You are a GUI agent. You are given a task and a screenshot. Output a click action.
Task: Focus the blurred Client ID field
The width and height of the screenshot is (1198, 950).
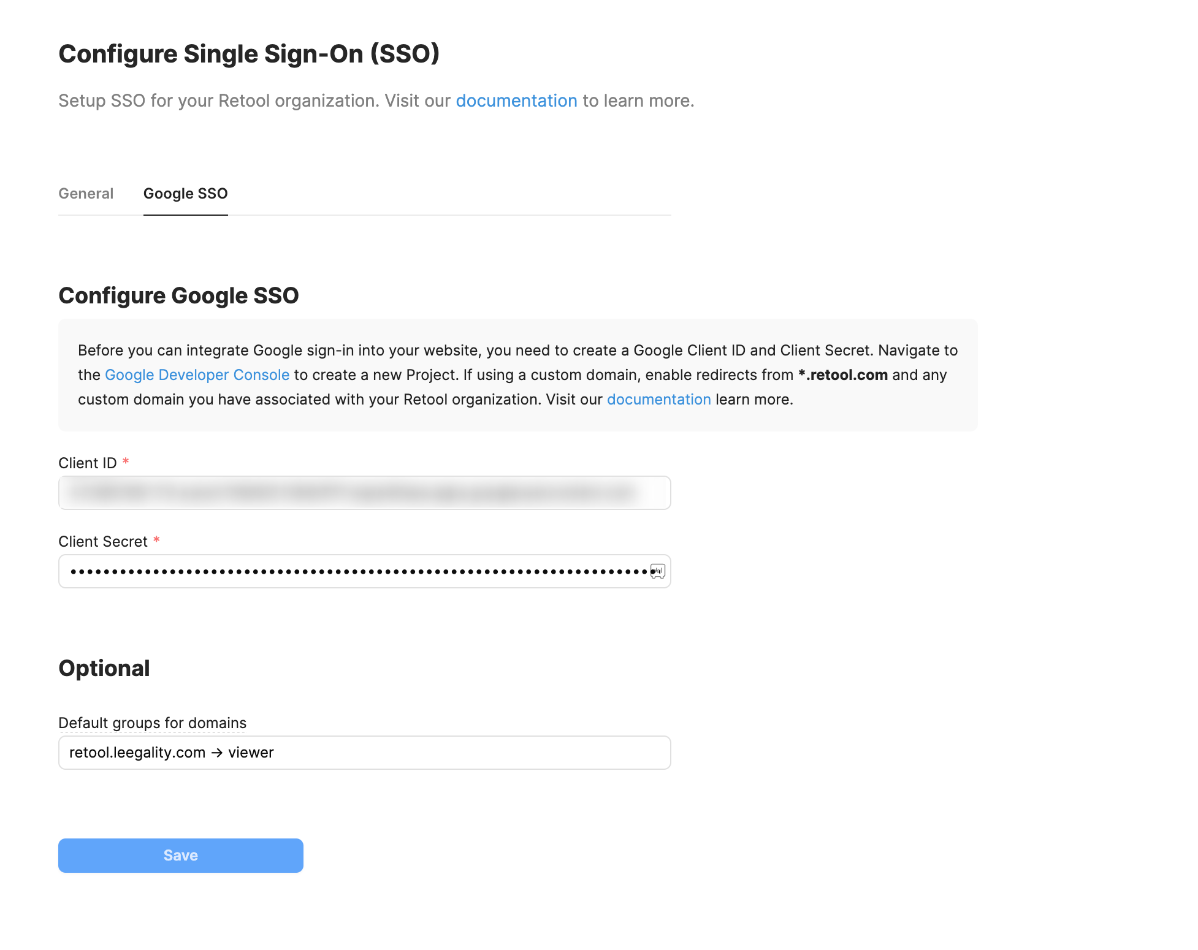(365, 493)
